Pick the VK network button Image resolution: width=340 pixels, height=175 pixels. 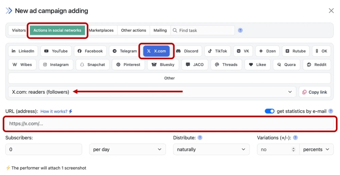pos(243,51)
